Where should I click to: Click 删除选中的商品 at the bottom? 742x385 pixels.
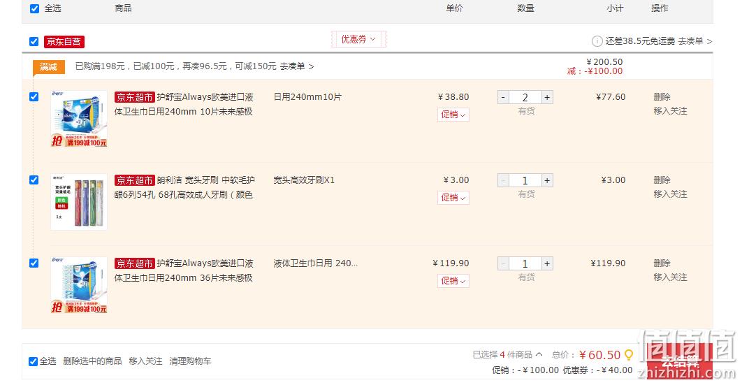[x=92, y=361]
